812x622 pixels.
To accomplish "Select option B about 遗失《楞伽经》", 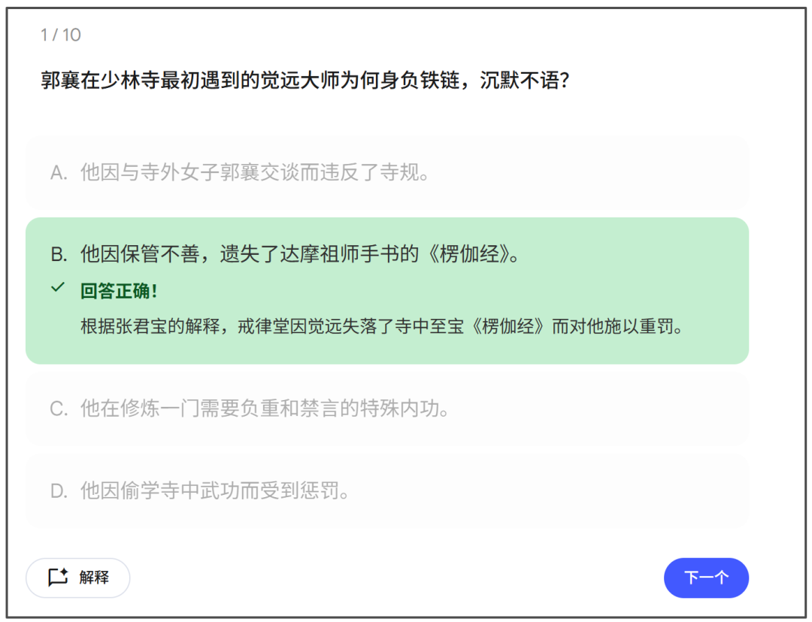I will coord(299,254).
